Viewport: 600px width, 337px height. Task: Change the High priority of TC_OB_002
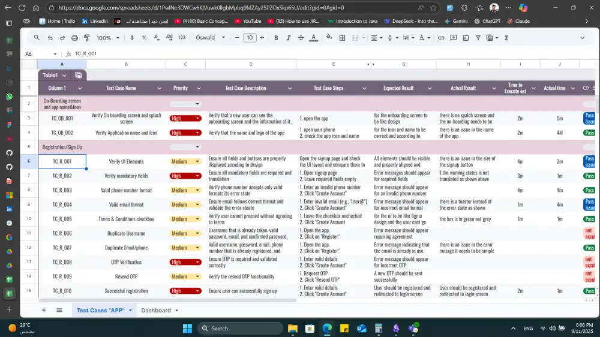click(185, 133)
